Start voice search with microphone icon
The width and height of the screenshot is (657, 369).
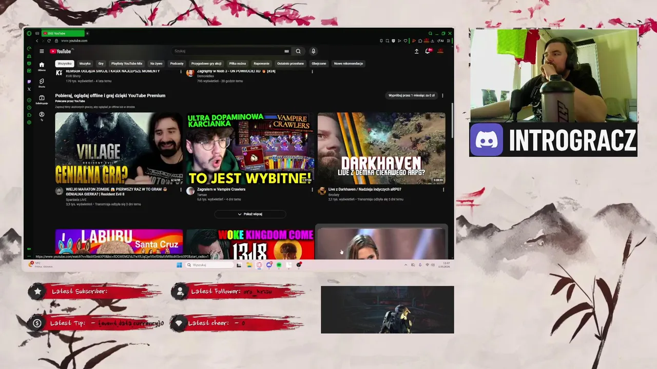313,51
